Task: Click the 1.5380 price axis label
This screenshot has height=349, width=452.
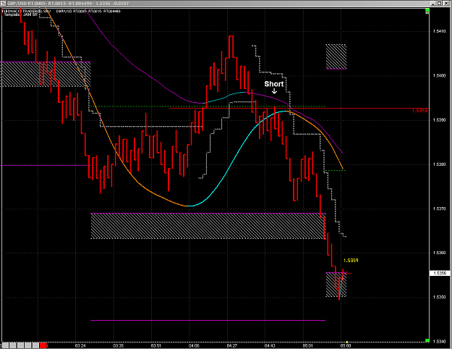Action: (440, 164)
